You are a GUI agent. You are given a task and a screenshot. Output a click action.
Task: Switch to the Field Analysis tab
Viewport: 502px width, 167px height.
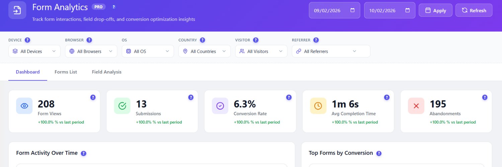pyautogui.click(x=107, y=72)
